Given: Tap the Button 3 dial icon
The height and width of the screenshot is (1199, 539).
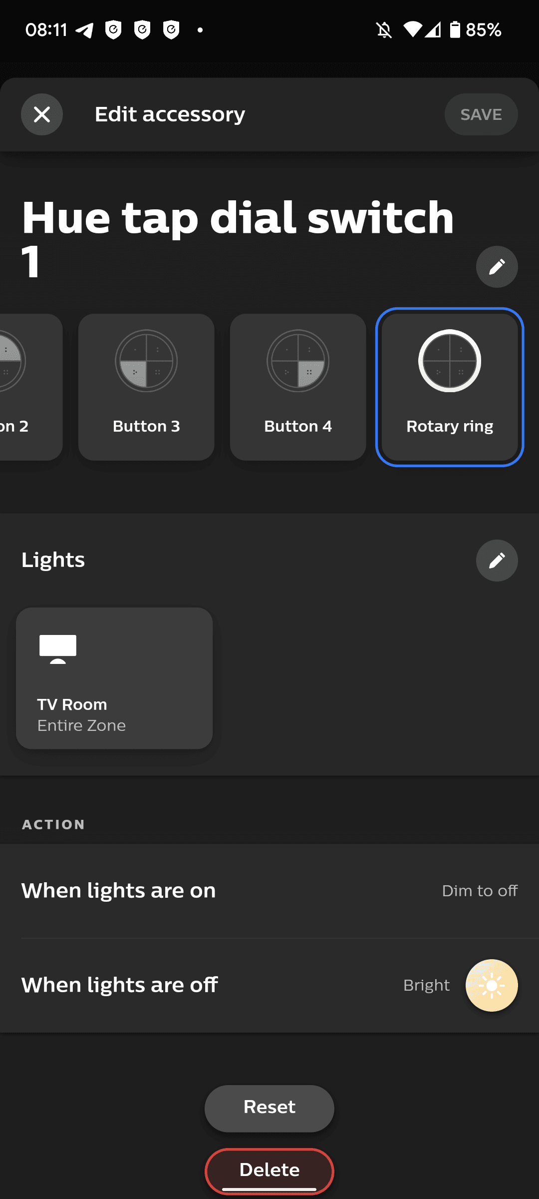Looking at the screenshot, I should point(146,361).
